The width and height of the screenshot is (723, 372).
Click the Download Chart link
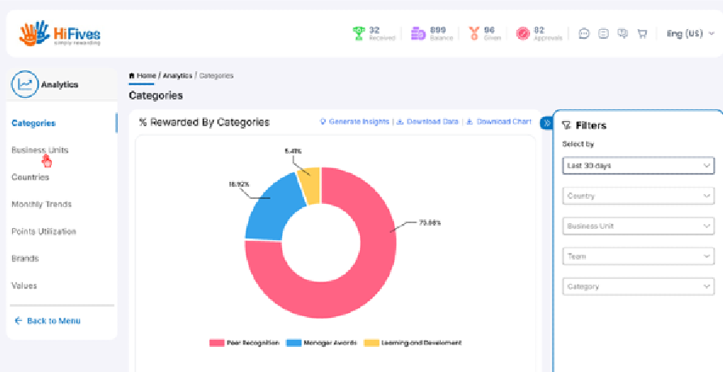click(498, 122)
